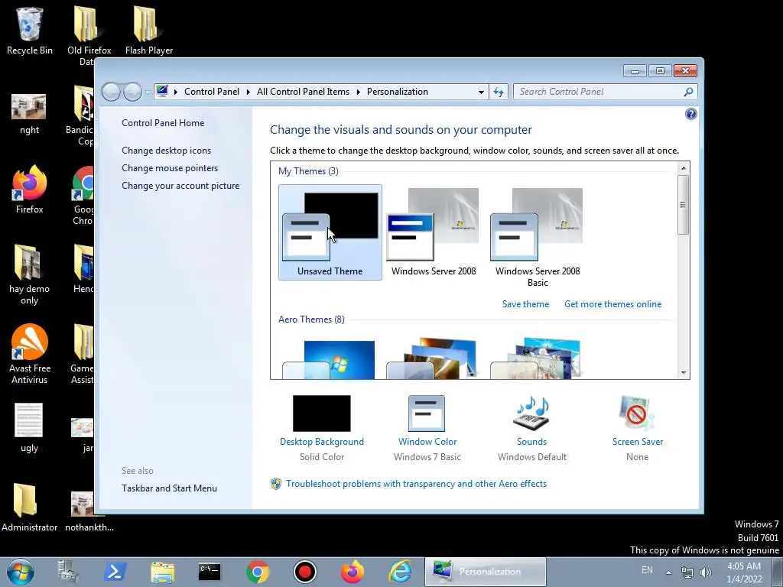Expand the arrow after All Control Panel Items
This screenshot has width=783, height=587.
tap(358, 92)
